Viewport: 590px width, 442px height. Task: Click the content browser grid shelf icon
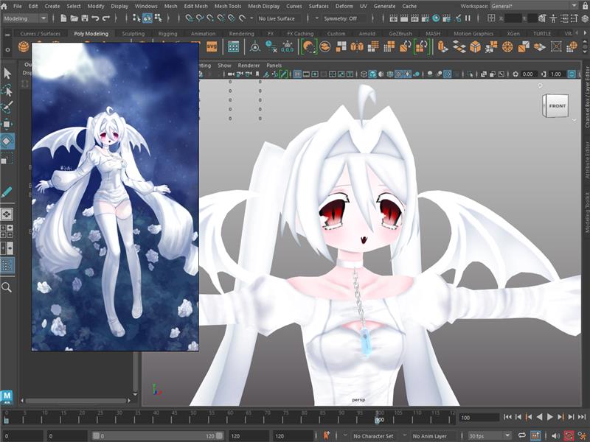coord(233,47)
